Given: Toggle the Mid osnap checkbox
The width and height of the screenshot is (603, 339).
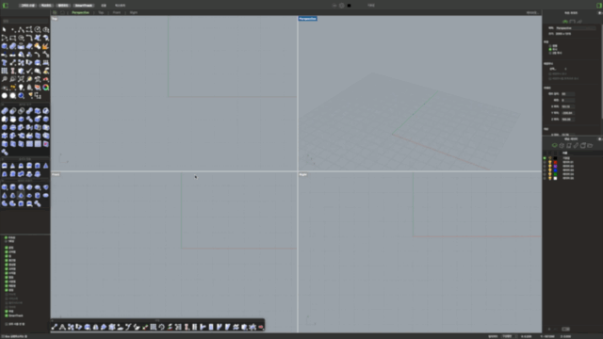Looking at the screenshot, I should 7,261.
